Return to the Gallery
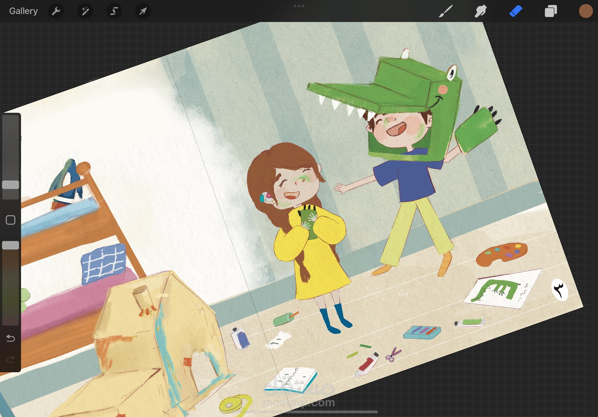This screenshot has height=417, width=598. click(24, 11)
